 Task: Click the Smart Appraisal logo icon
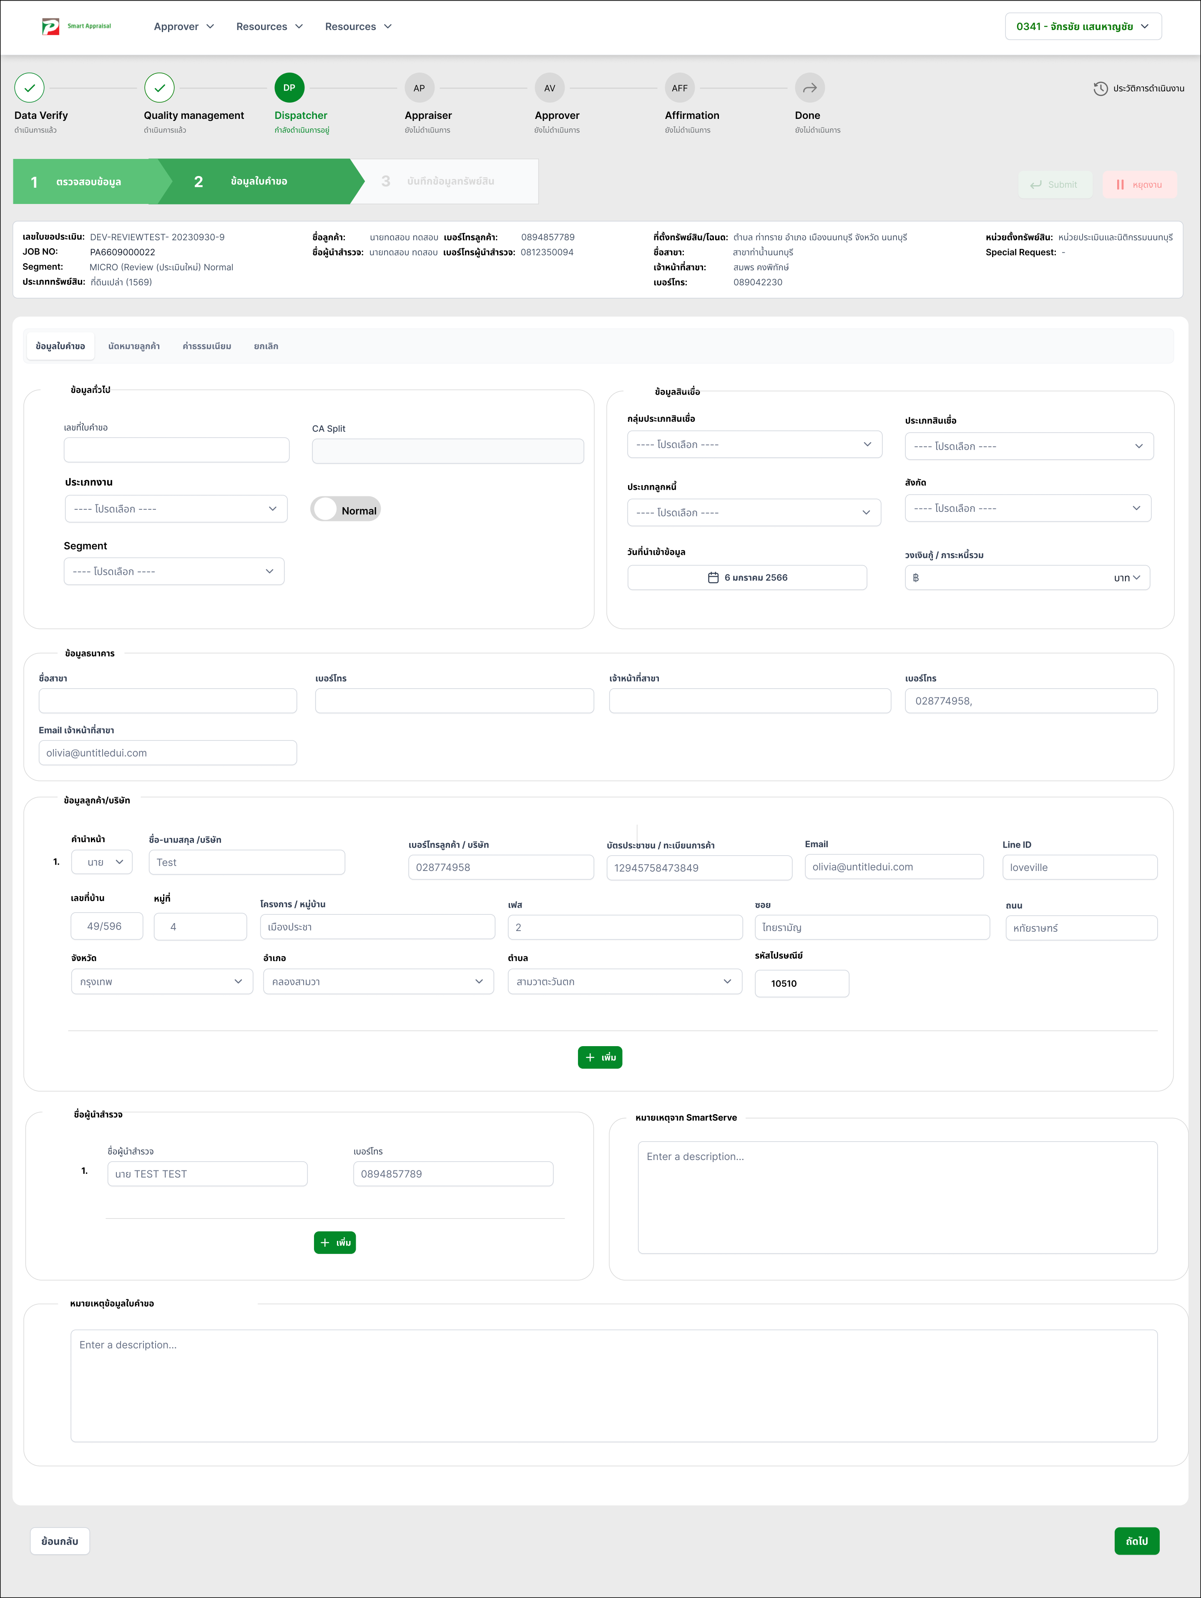click(50, 27)
